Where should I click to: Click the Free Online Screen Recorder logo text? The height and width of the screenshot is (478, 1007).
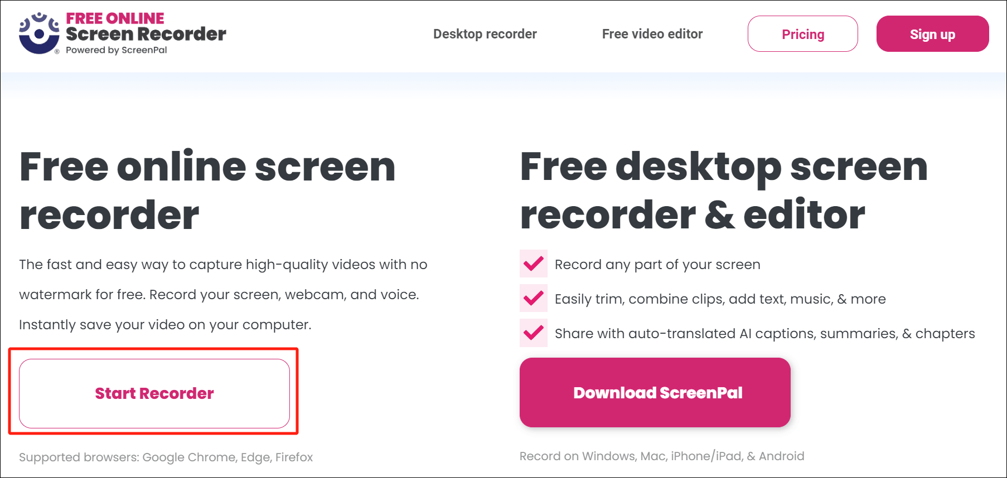(x=146, y=27)
